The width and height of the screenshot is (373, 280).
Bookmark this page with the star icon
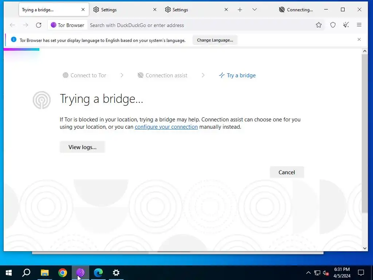[x=319, y=25]
